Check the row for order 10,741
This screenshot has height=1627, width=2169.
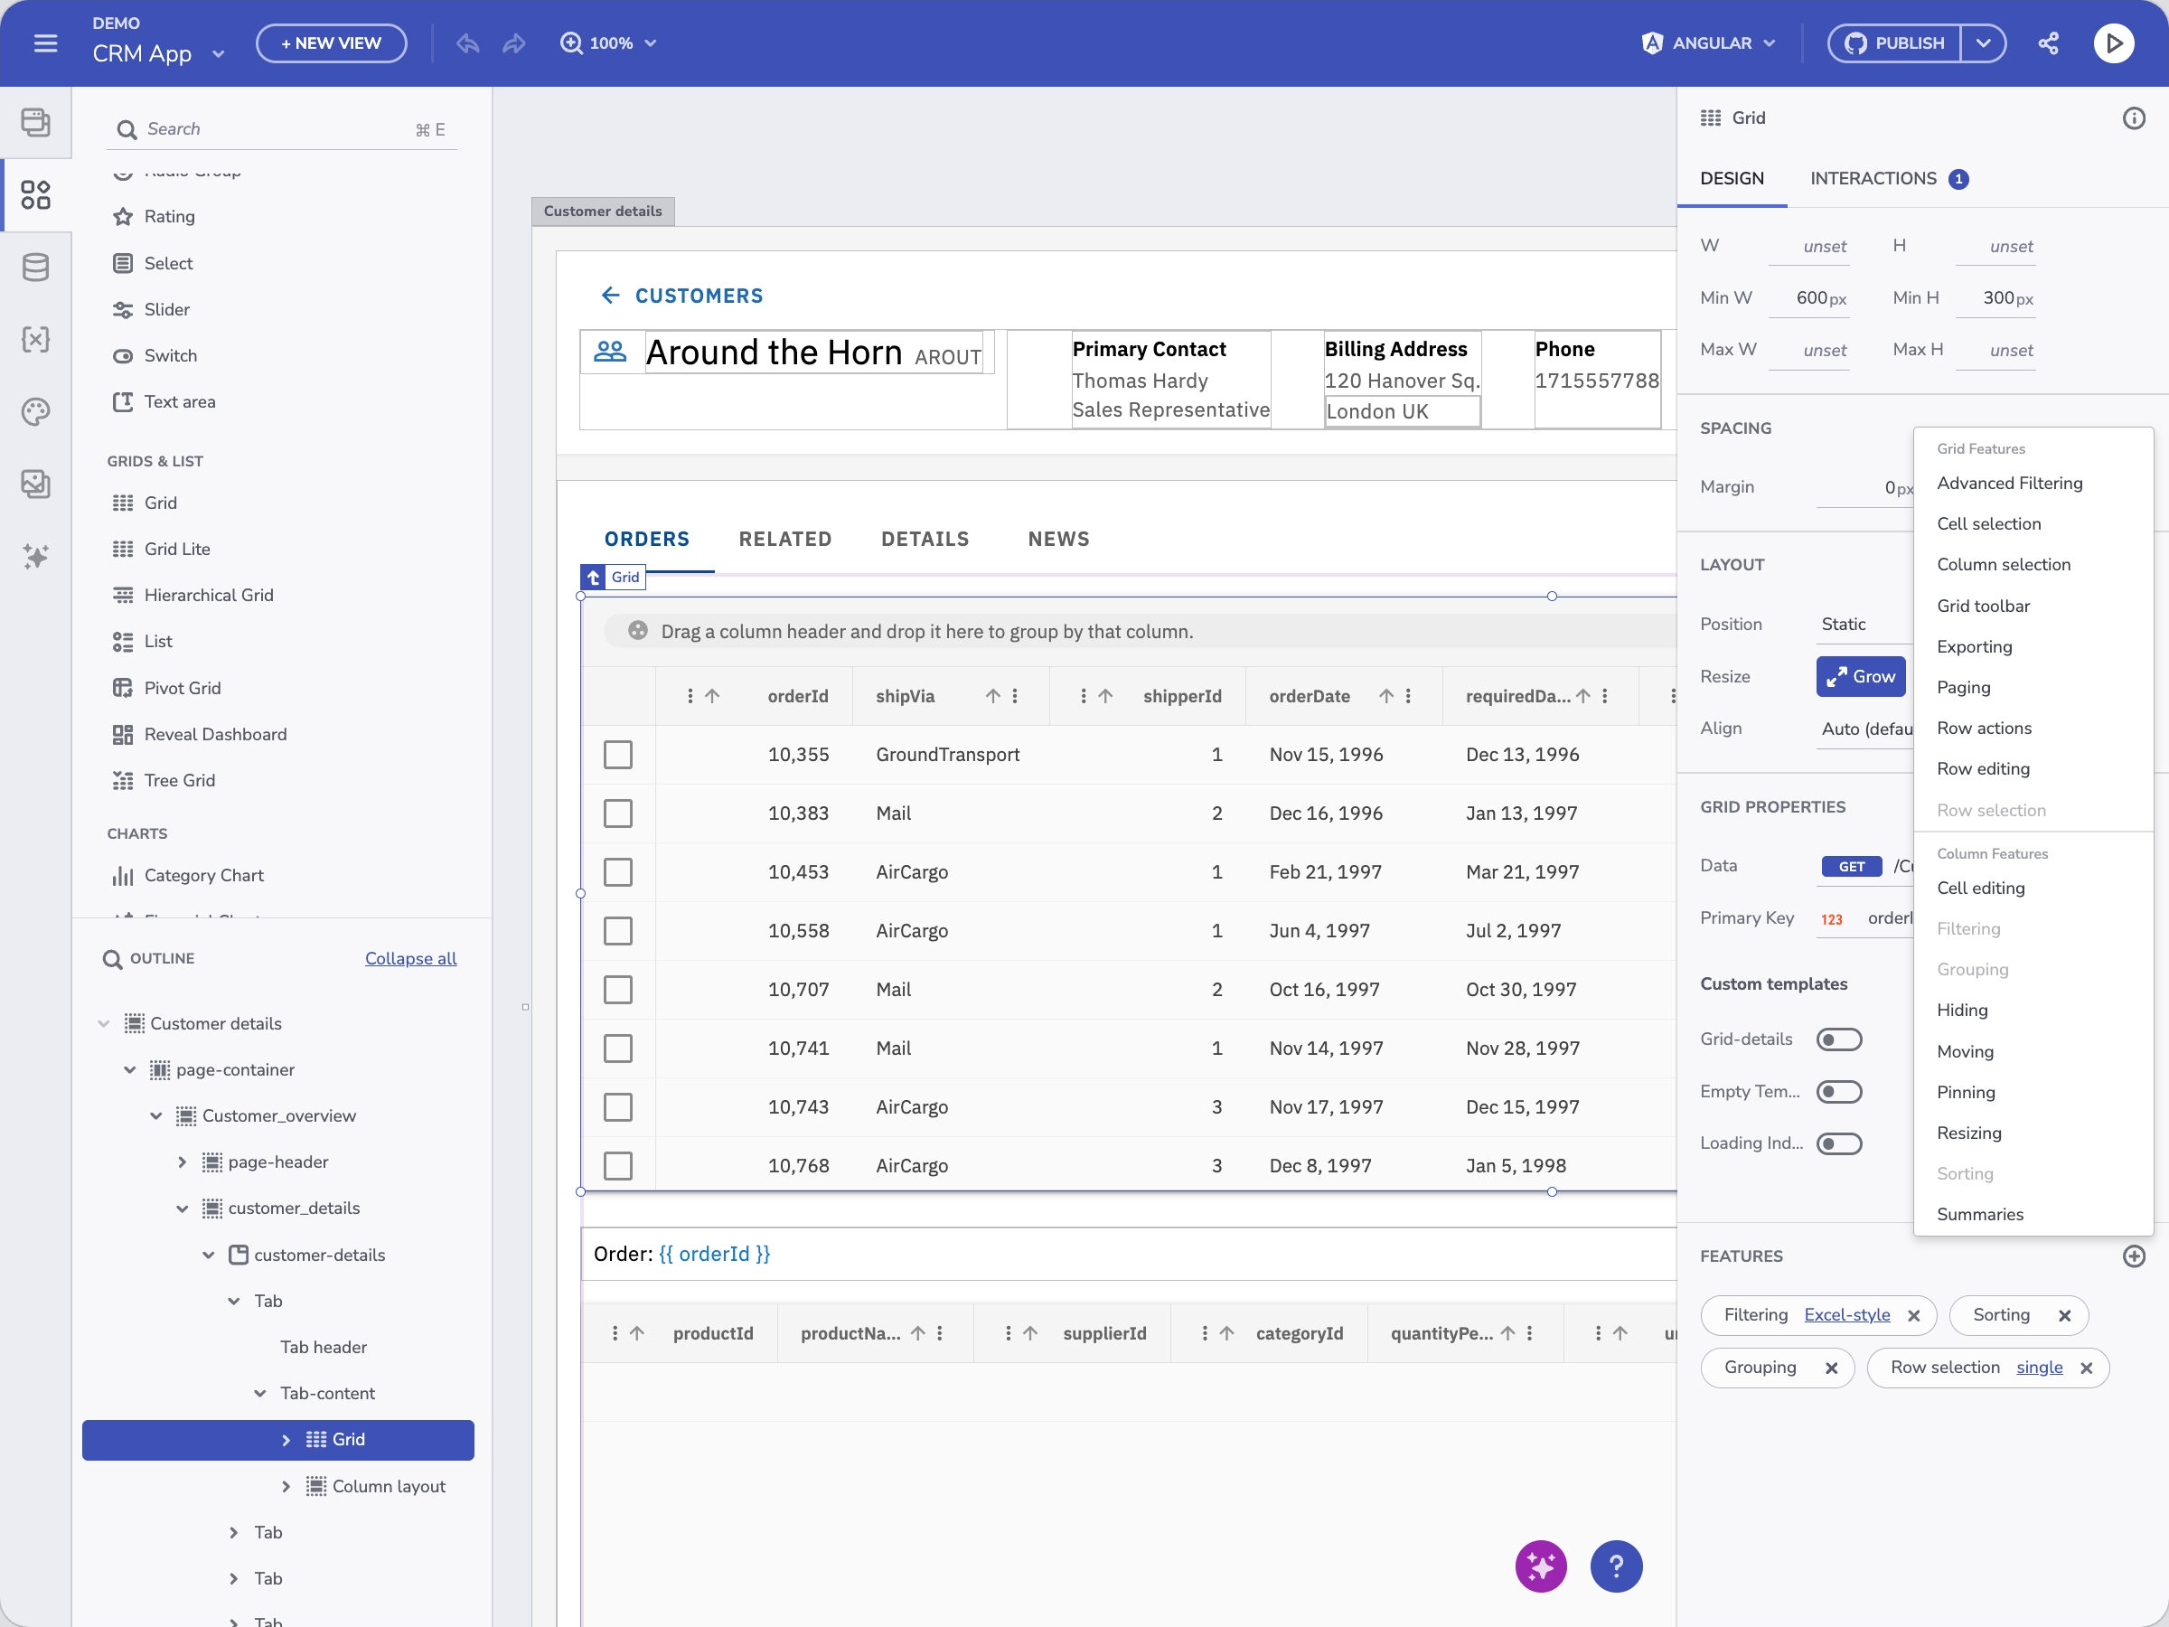tap(618, 1049)
